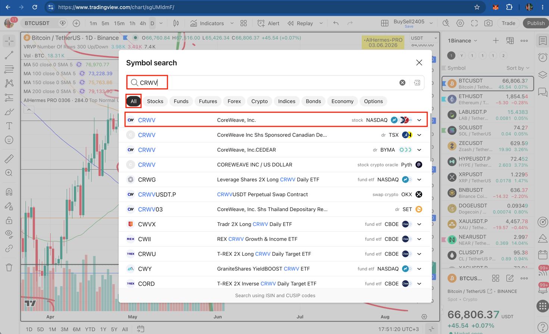
Task: Click the camera snapshot icon
Action: point(488,23)
